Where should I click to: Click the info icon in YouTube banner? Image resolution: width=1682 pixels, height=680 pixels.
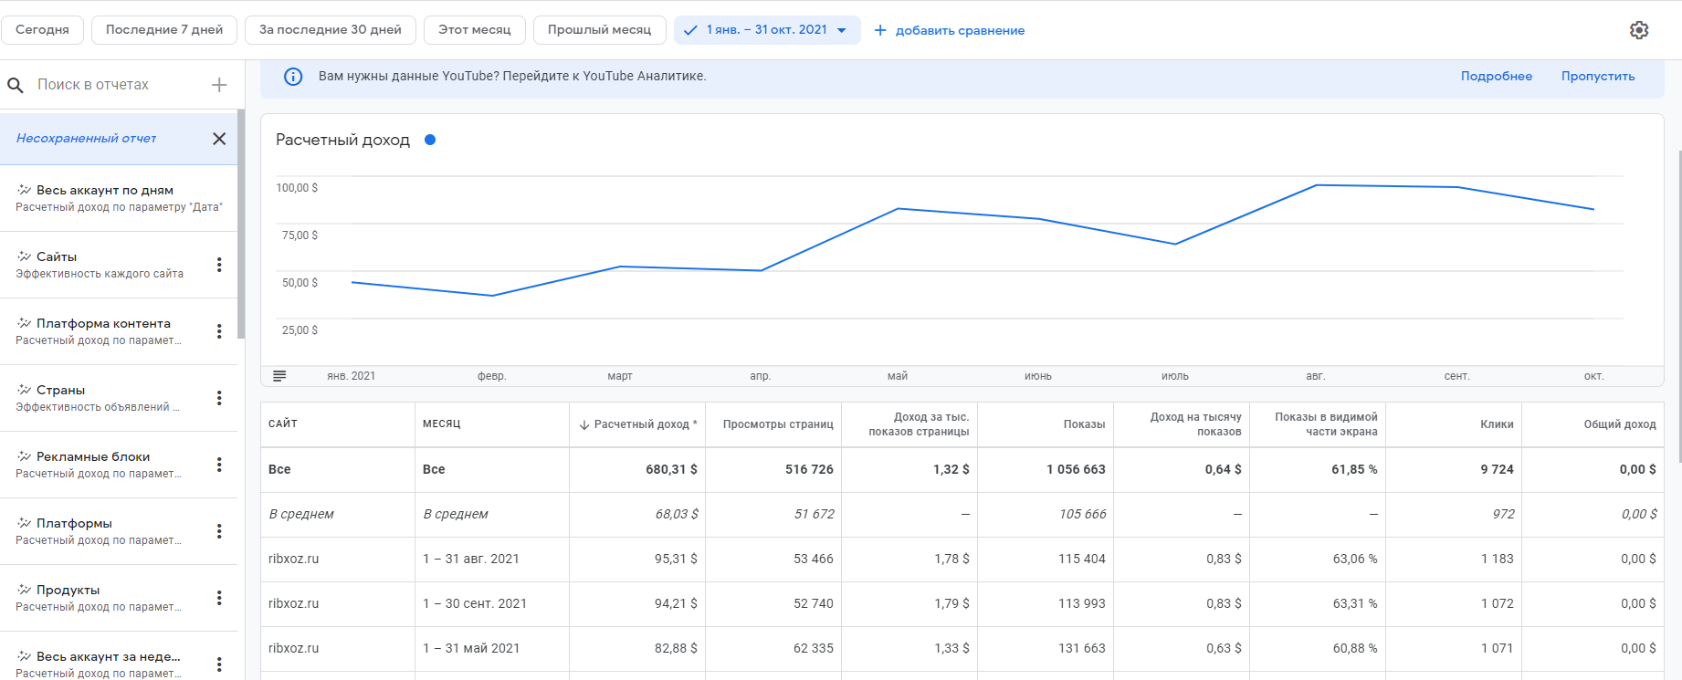point(293,77)
